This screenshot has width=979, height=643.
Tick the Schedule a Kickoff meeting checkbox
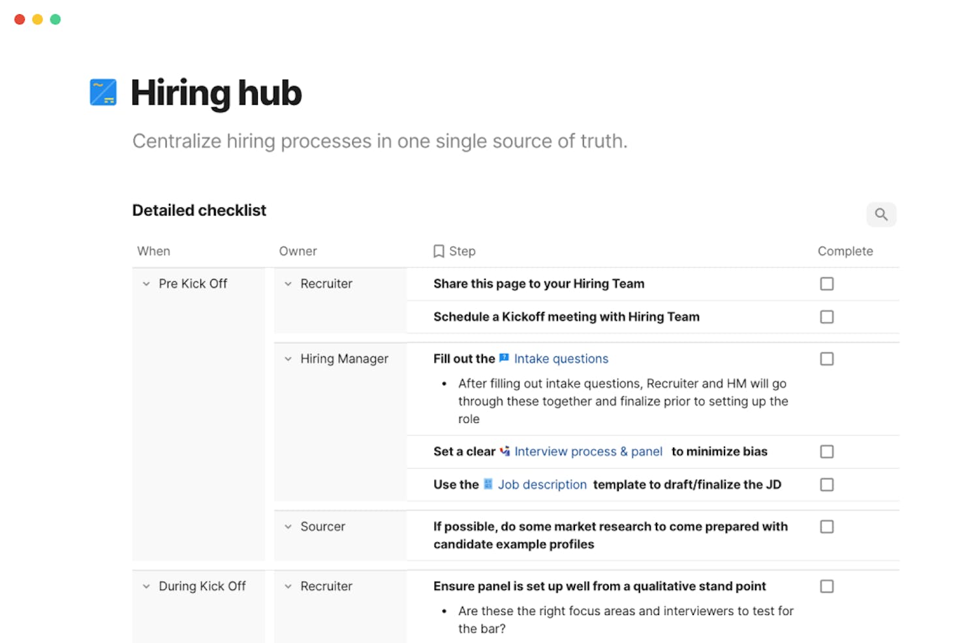point(827,317)
